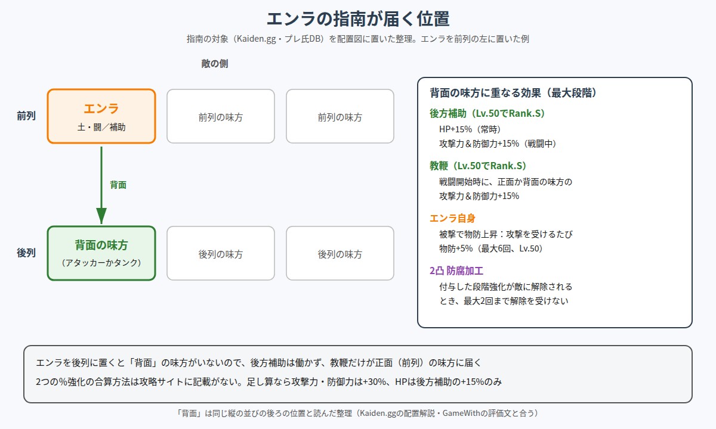This screenshot has height=429, width=716.
Task: Click the line HP+15%（常時）
Action: coord(470,128)
